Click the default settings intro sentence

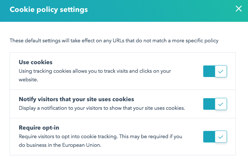point(114,41)
